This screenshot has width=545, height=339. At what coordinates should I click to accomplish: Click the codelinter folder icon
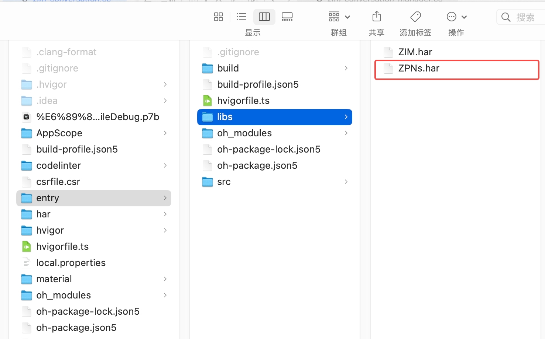click(27, 165)
